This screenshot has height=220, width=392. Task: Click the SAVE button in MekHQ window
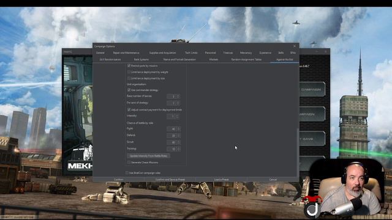click(x=312, y=139)
